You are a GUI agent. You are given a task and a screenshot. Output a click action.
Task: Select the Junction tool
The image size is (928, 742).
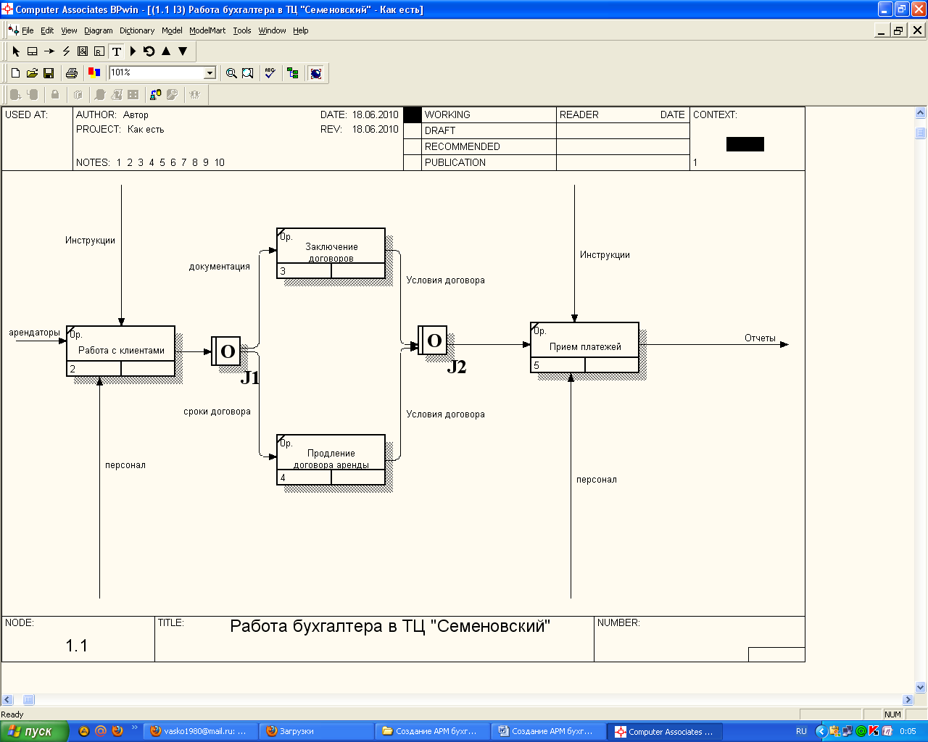(x=83, y=51)
